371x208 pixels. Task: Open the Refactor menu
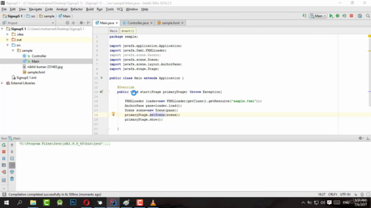coord(77,9)
